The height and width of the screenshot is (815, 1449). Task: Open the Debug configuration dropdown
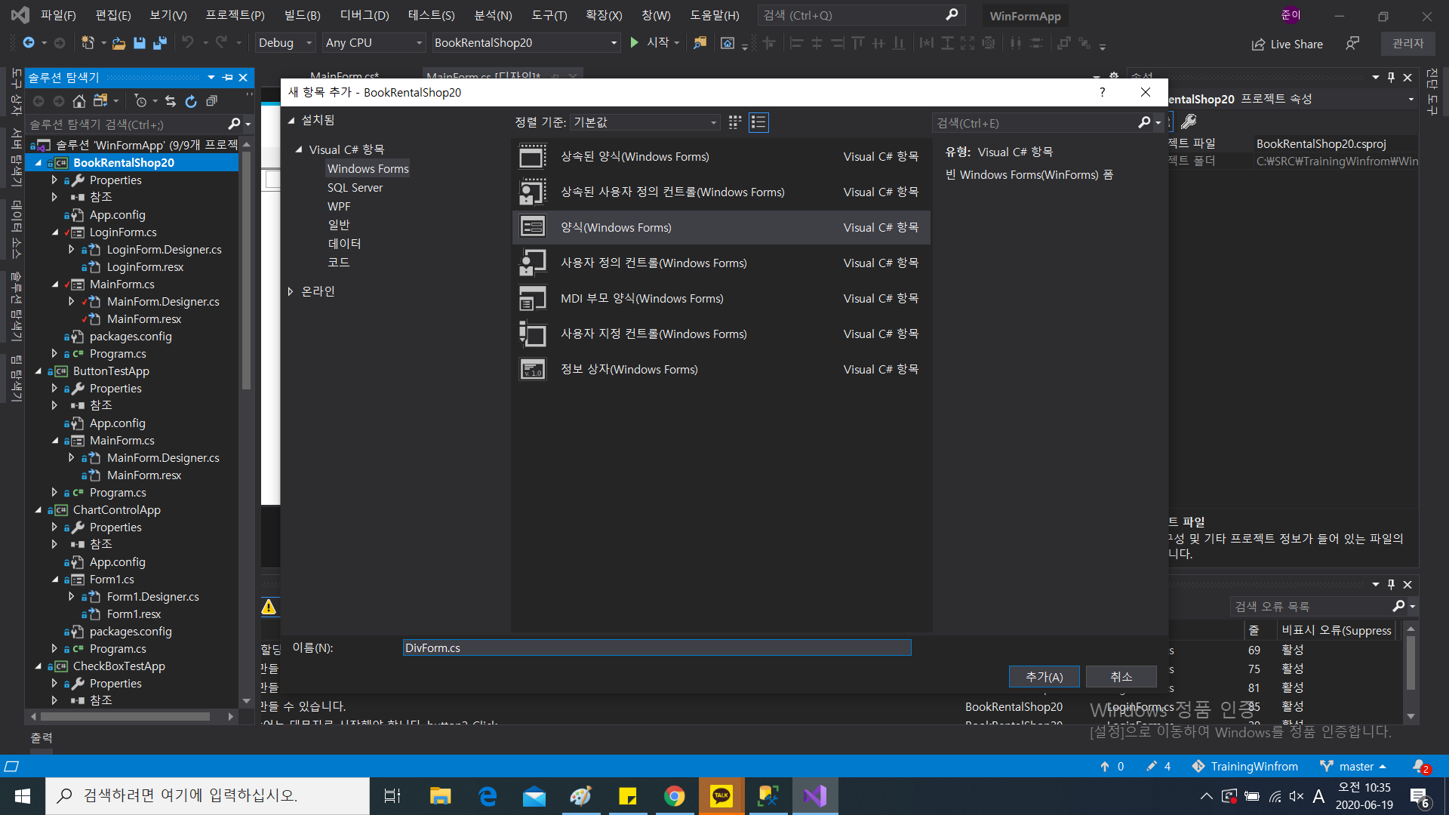(x=285, y=43)
